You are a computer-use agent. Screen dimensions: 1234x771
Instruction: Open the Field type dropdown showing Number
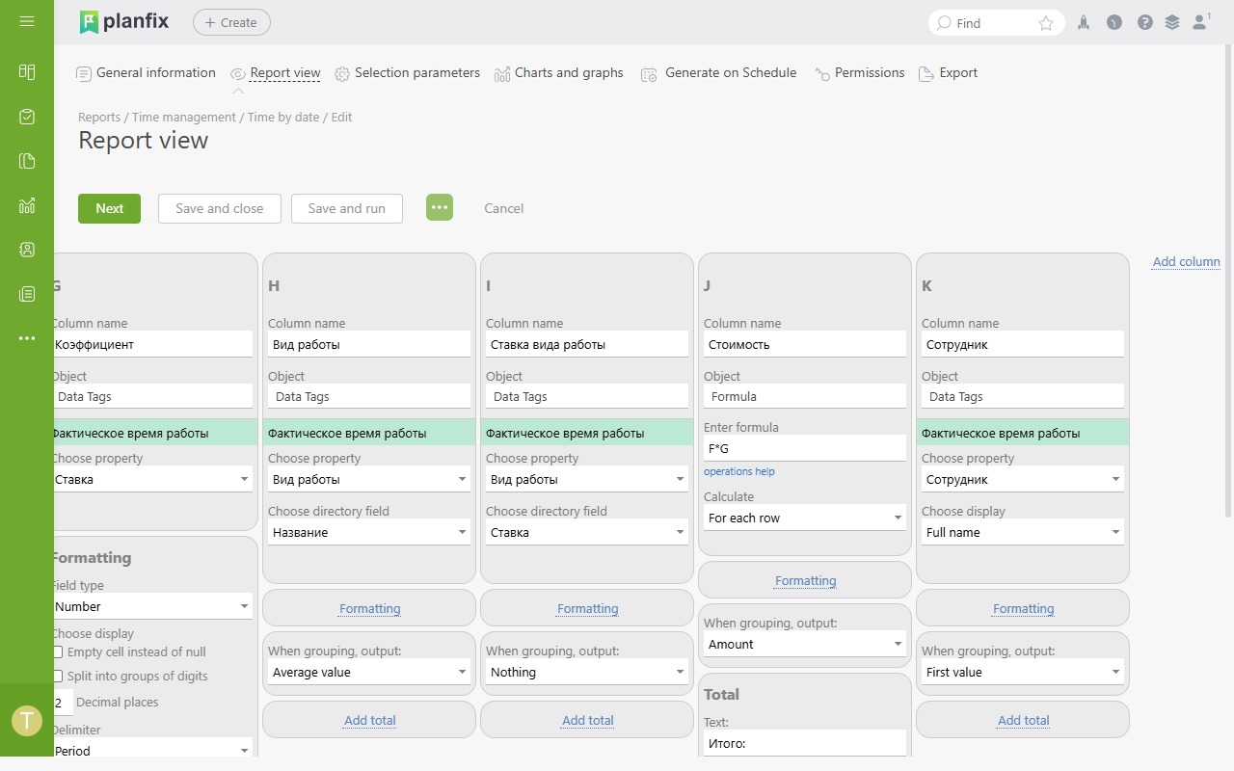click(x=151, y=606)
